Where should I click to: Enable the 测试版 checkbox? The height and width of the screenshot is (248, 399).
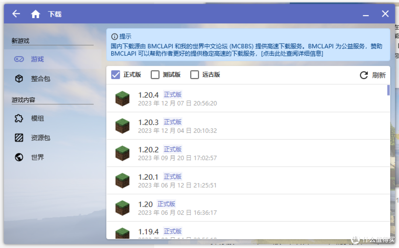coord(155,75)
